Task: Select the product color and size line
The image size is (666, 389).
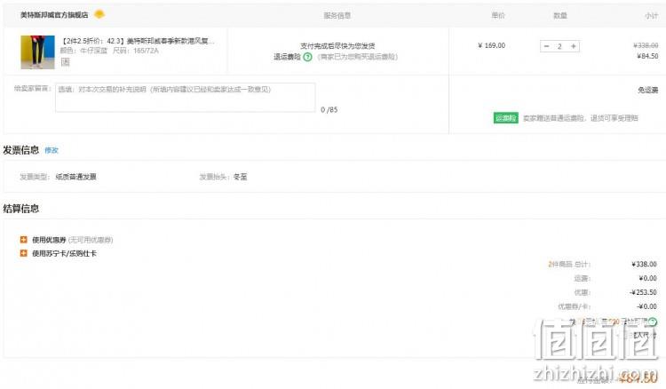Action: point(109,51)
